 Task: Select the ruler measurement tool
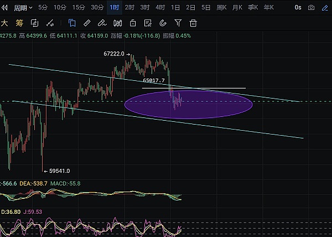(x=87, y=23)
